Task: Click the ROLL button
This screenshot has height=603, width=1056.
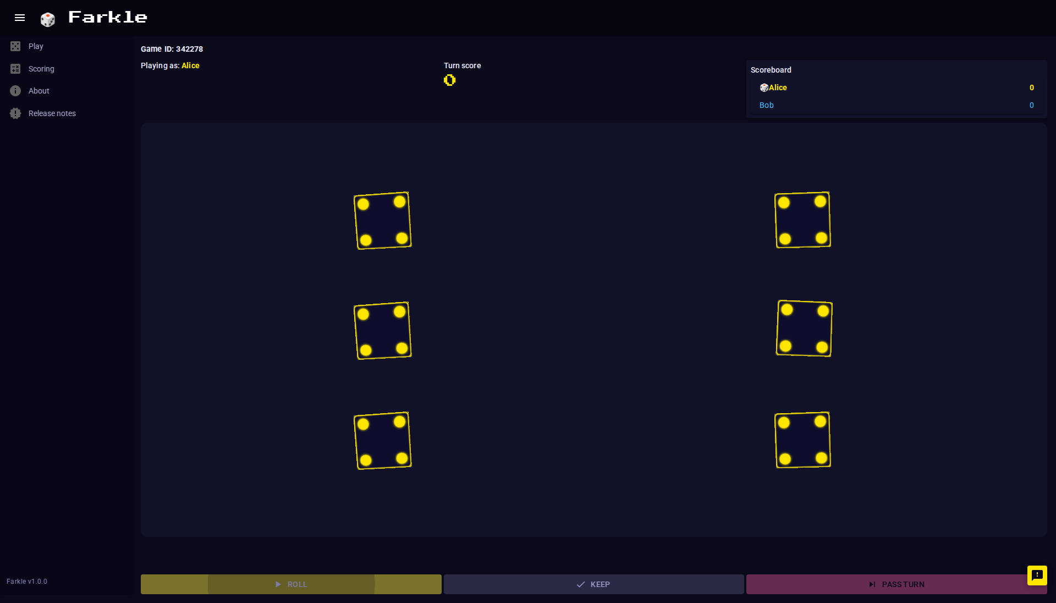Action: [291, 584]
